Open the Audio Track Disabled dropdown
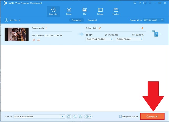The image size is (169, 122). 99,39
